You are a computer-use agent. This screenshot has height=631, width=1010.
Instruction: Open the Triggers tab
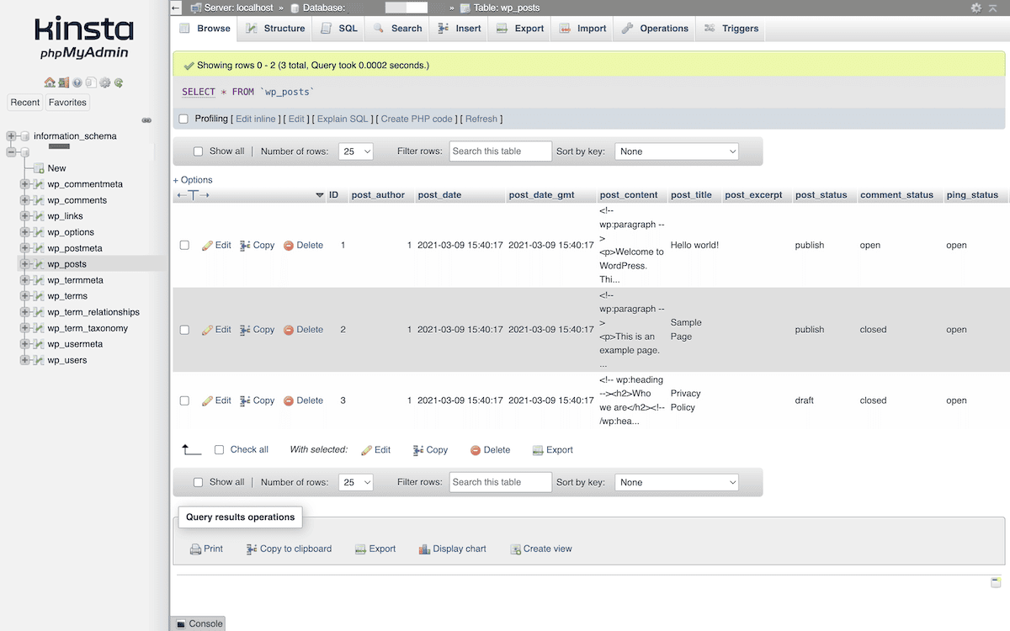(731, 28)
